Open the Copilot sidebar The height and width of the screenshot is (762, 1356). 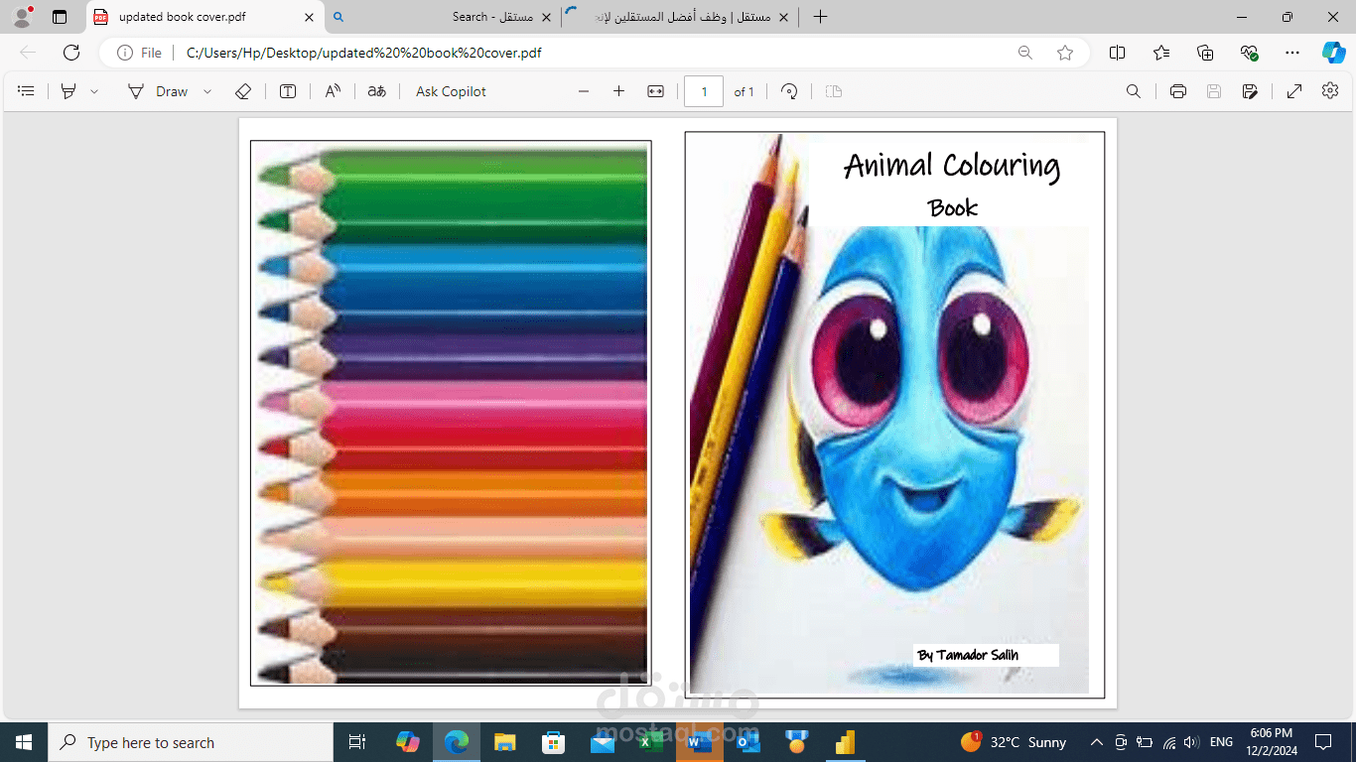(x=1334, y=53)
